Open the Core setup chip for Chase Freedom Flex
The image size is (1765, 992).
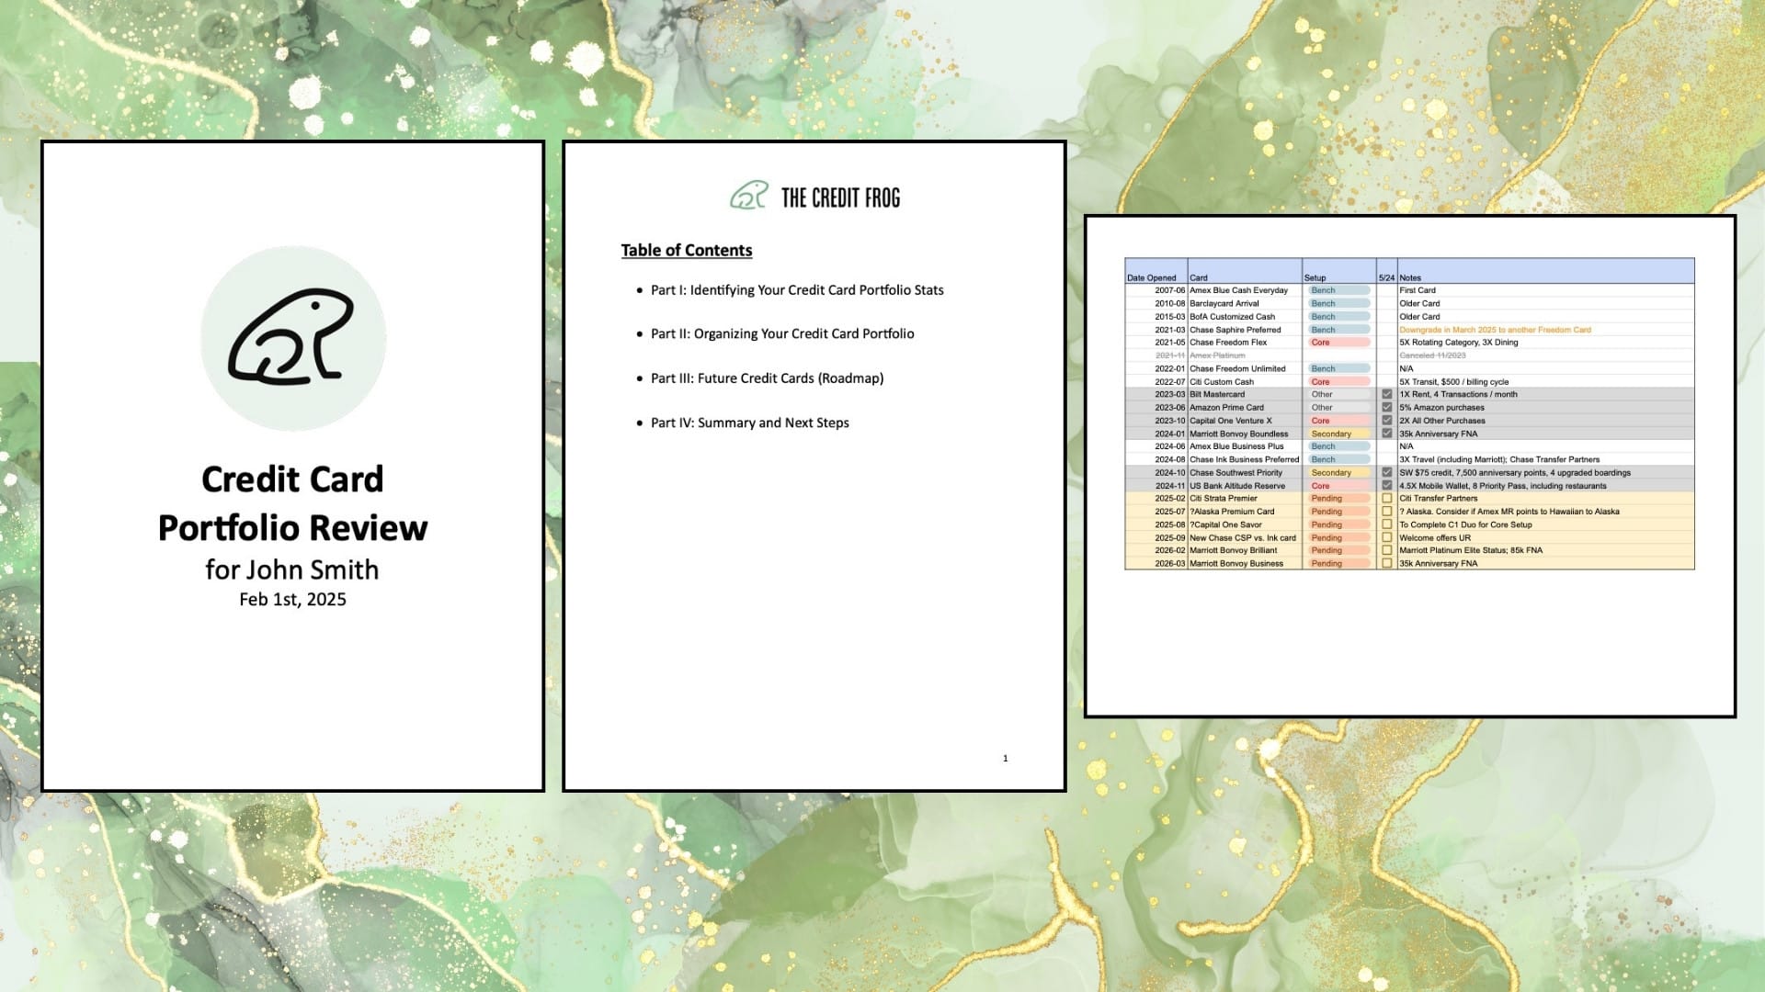point(1338,342)
